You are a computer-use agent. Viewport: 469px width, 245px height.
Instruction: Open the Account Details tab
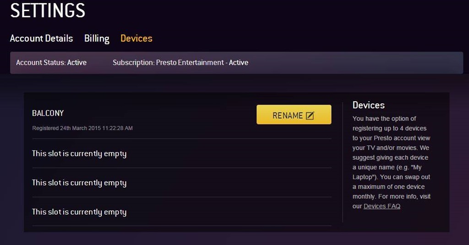(42, 38)
